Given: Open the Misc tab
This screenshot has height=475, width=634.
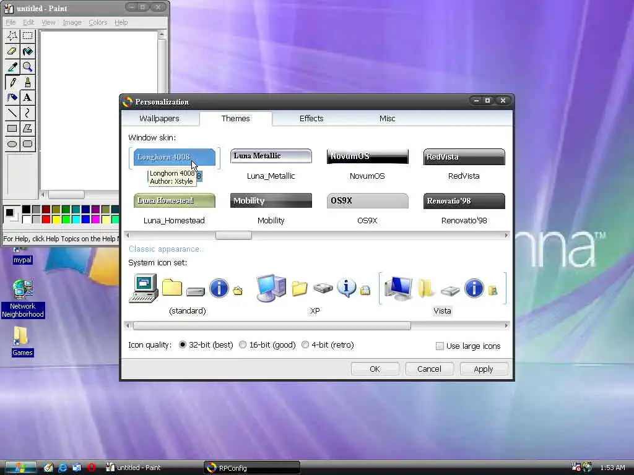Looking at the screenshot, I should tap(387, 118).
